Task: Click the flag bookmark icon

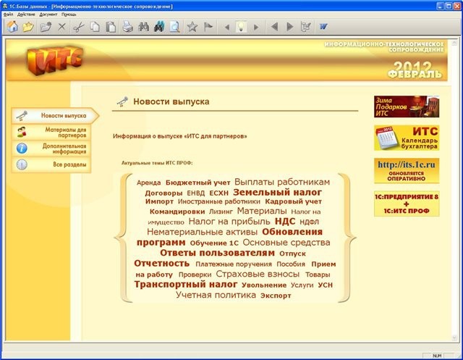Action: point(208,27)
